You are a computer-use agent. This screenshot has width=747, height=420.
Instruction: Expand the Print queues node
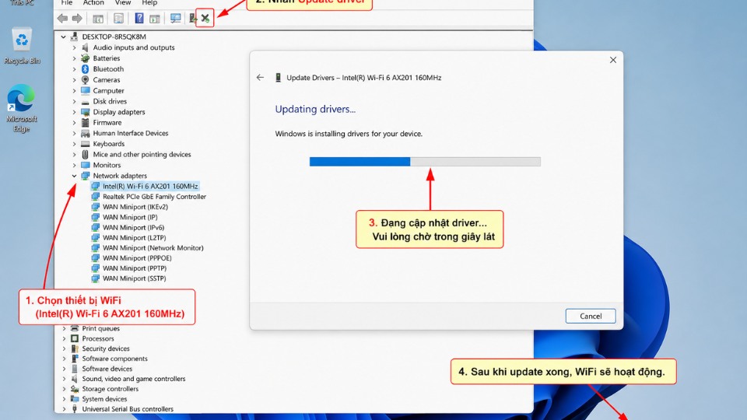click(x=65, y=328)
